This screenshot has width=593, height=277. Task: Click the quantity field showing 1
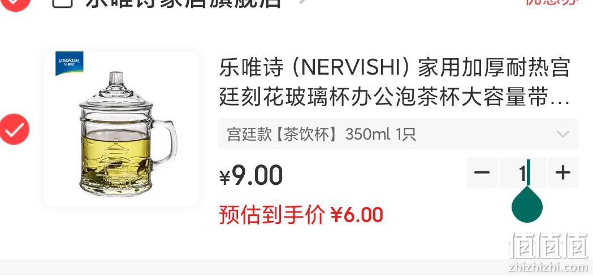click(523, 172)
